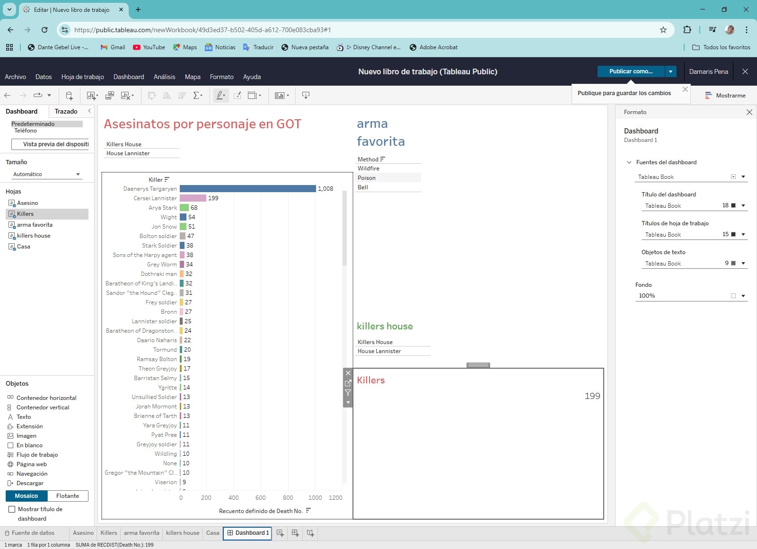Open the Fondo 100% color dropdown
The image size is (757, 549).
coord(691,296)
